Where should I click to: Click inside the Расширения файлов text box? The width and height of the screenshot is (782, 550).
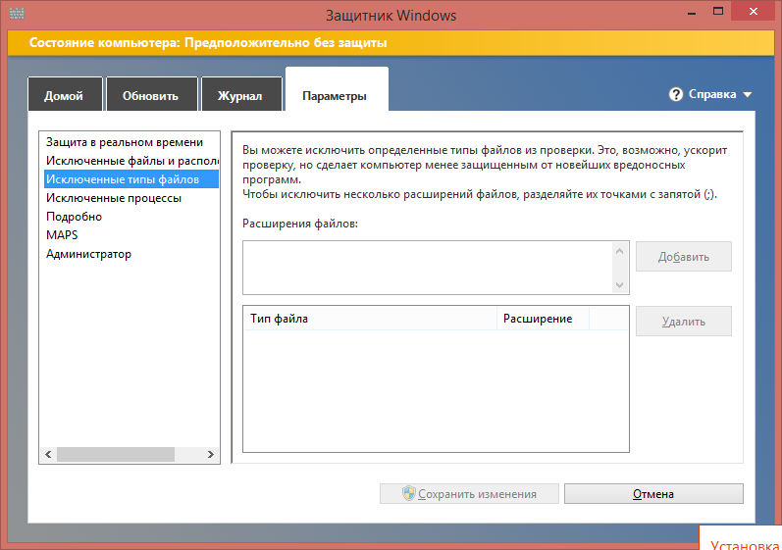tap(428, 268)
